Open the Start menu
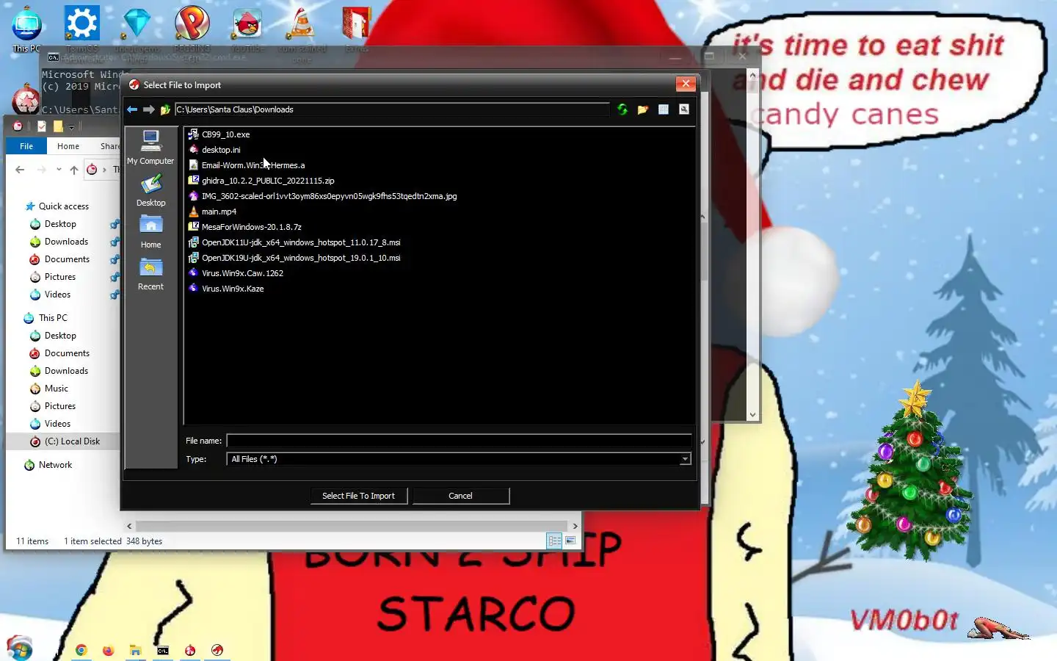 coord(20,649)
